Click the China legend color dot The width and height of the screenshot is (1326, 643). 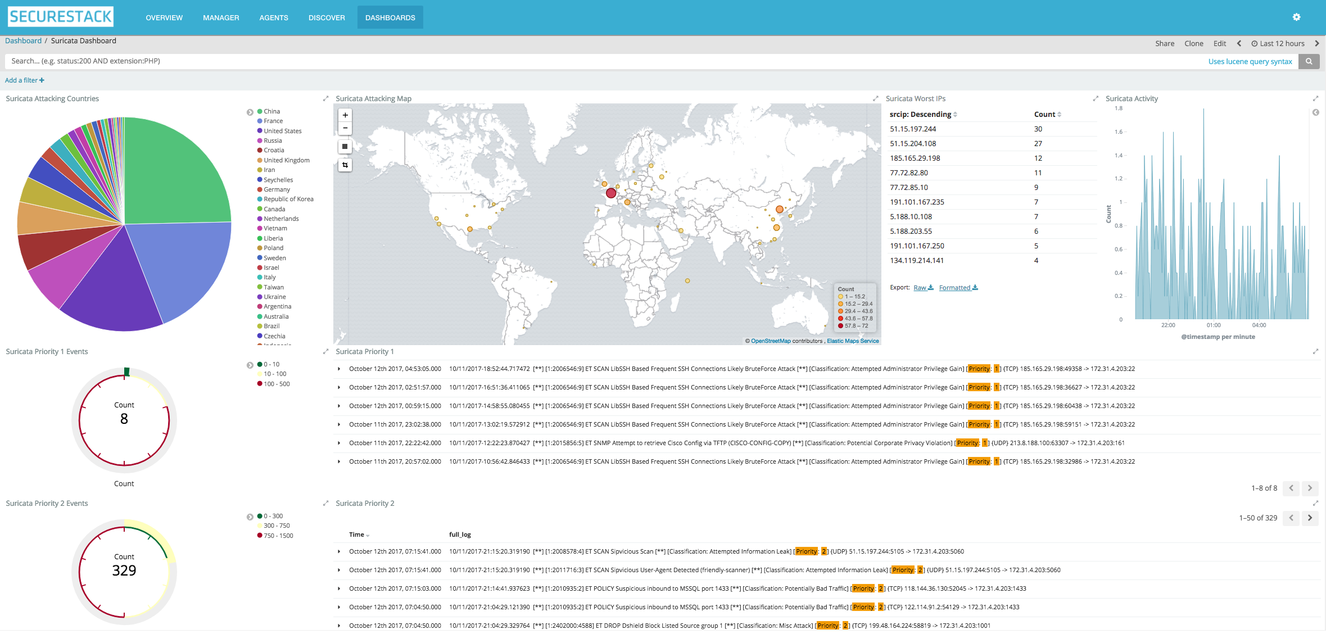point(260,111)
